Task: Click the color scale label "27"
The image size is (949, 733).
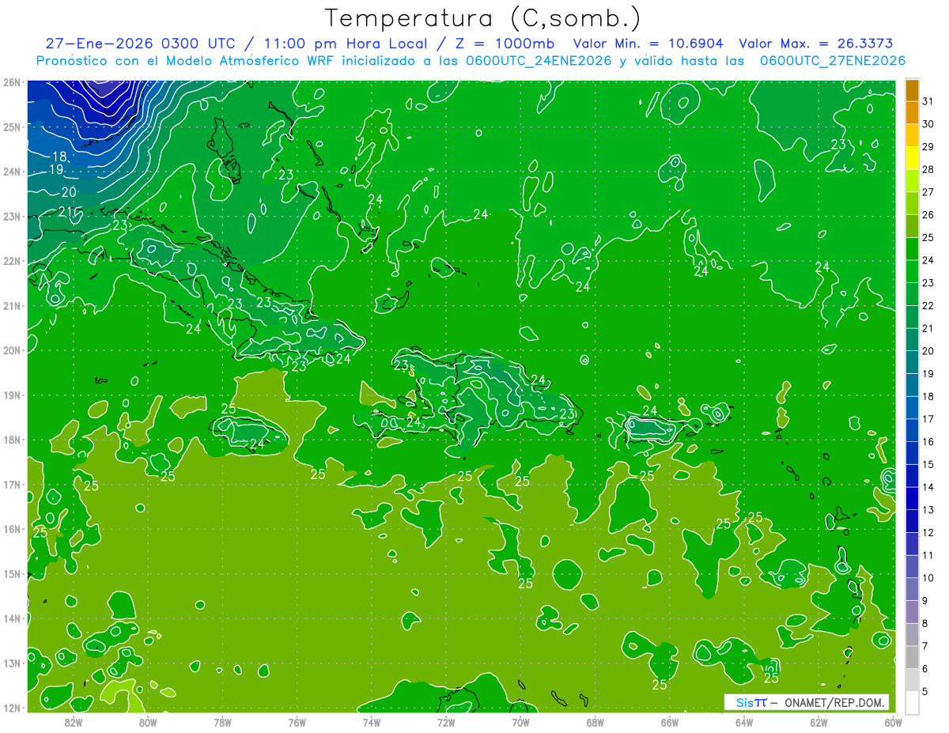Action: tap(928, 192)
